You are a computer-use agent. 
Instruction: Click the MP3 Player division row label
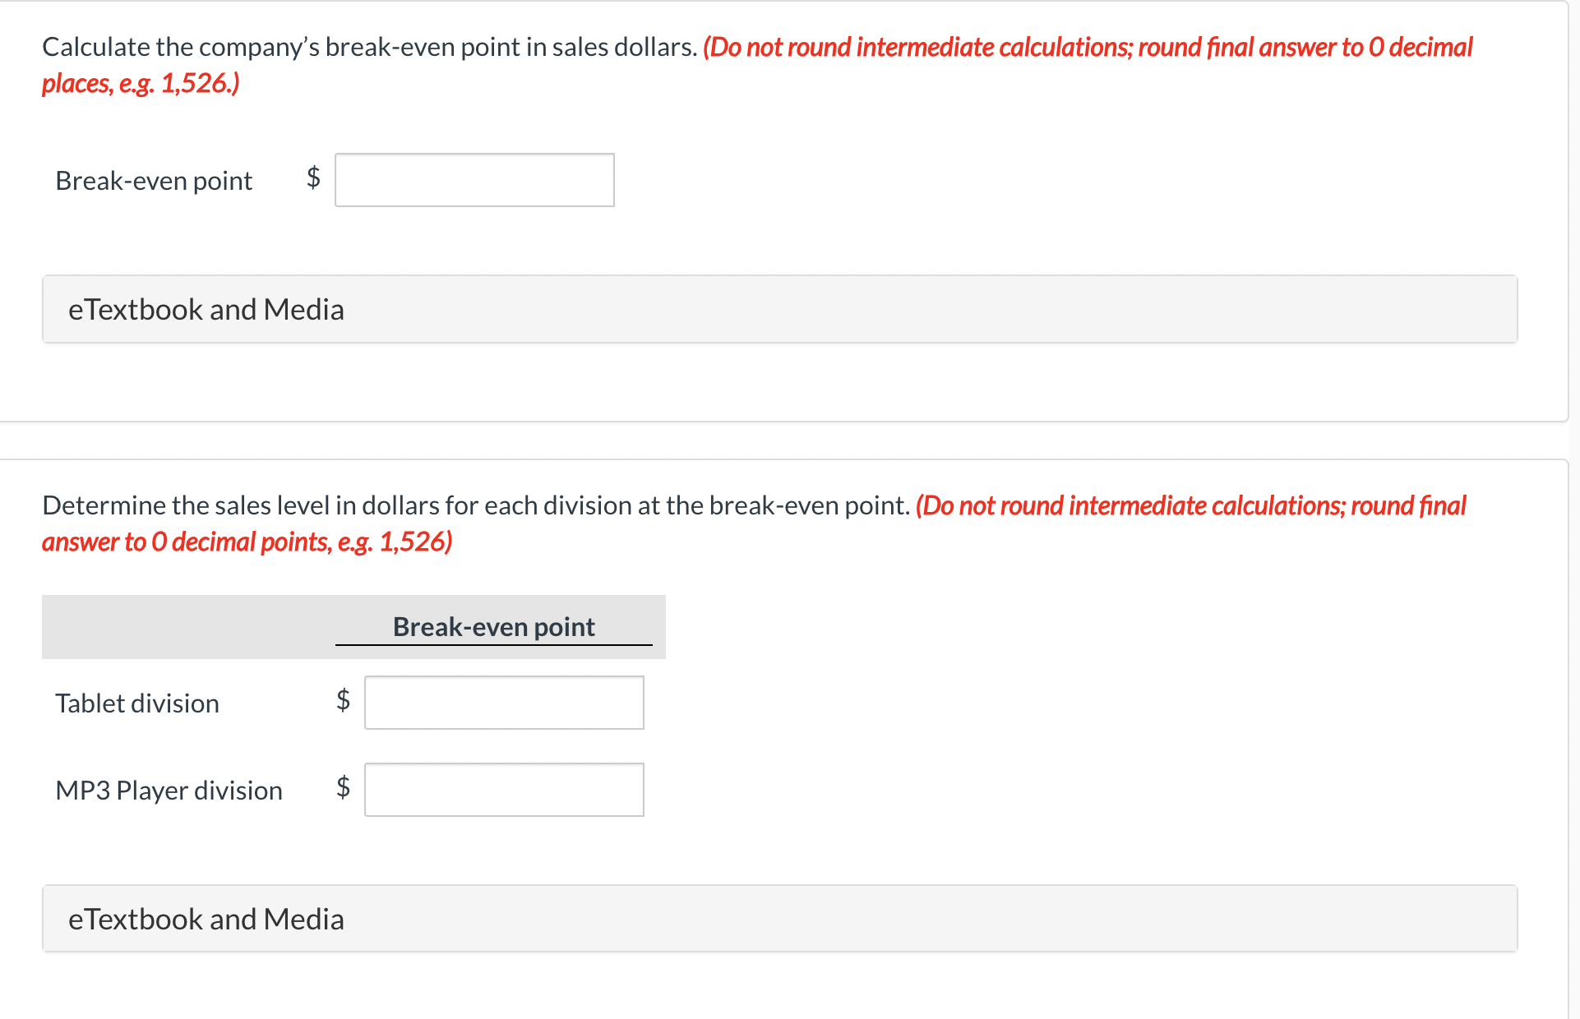(x=169, y=790)
